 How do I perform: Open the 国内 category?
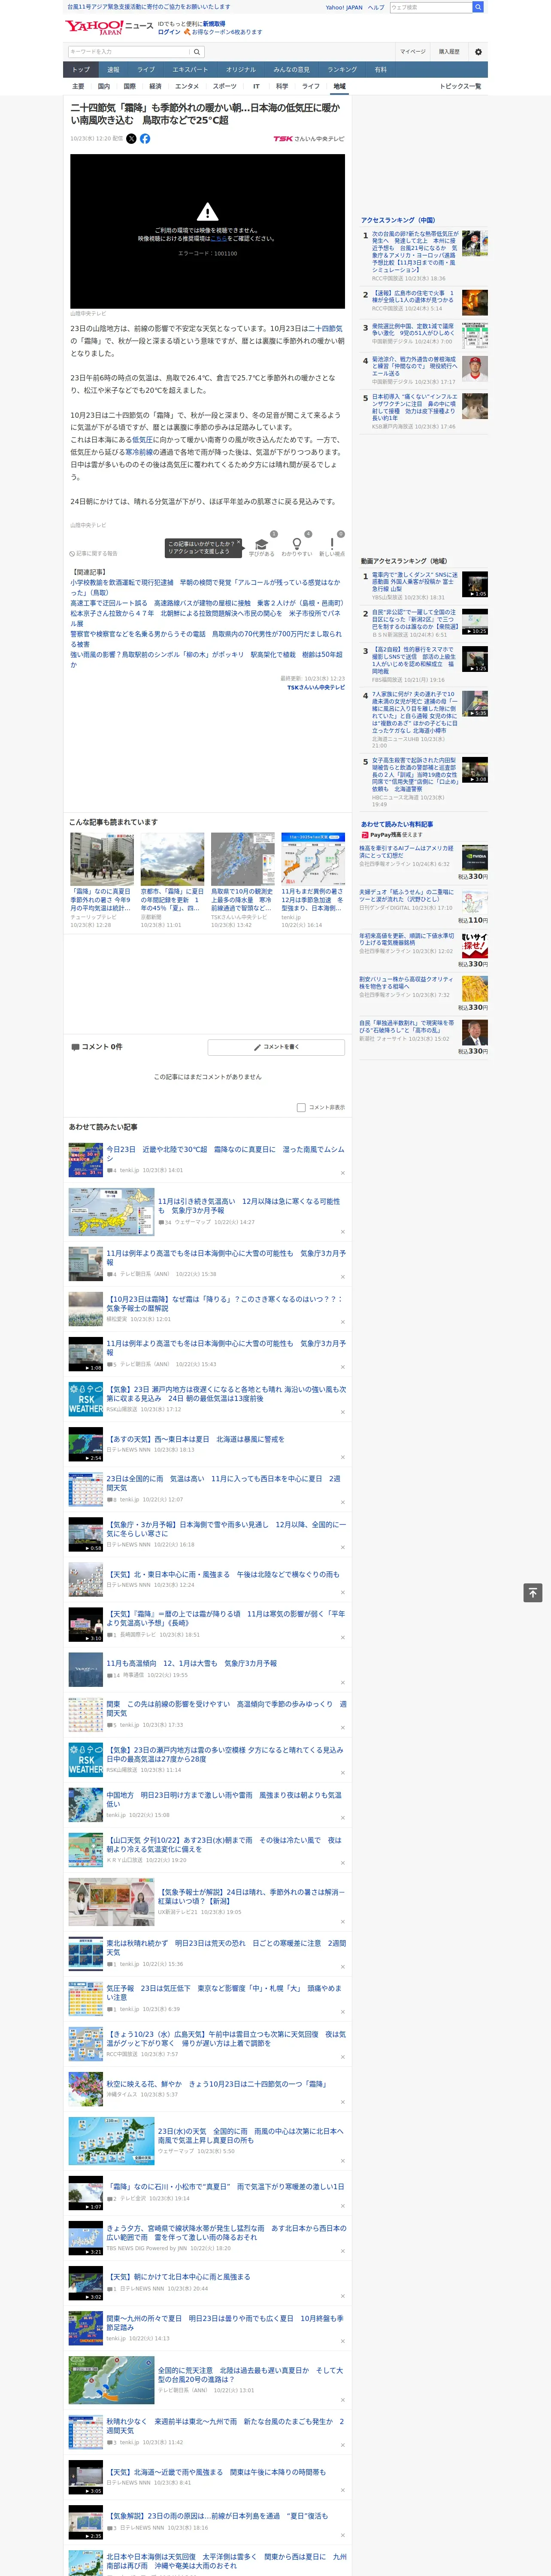pyautogui.click(x=104, y=86)
